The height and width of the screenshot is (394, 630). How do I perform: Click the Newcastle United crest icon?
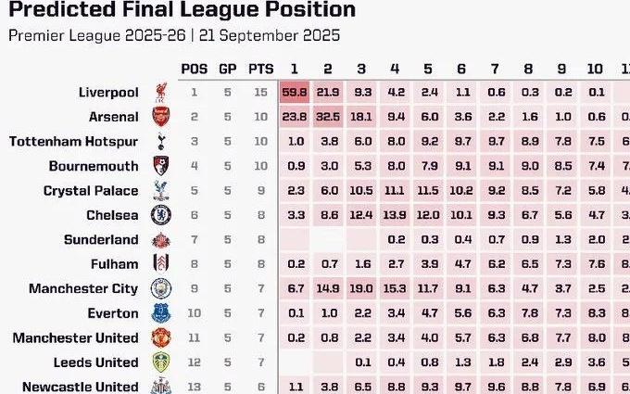[x=161, y=386]
